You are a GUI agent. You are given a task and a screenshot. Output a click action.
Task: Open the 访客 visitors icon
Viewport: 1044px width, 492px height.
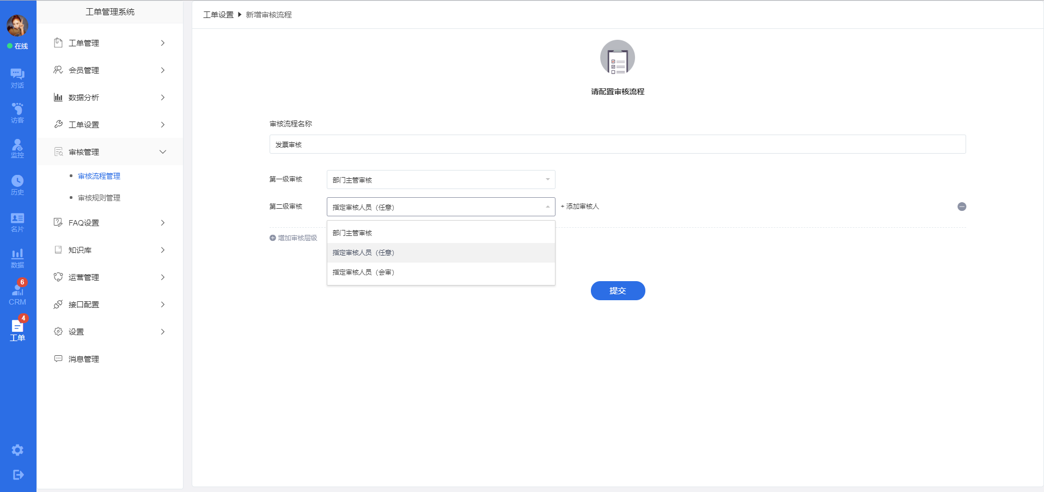[x=17, y=113]
